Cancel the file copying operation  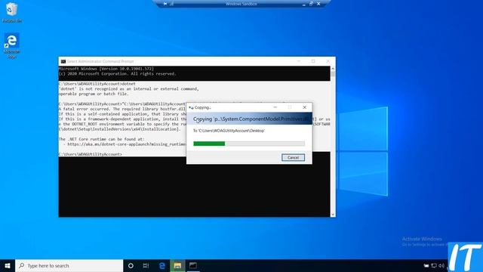tap(293, 158)
